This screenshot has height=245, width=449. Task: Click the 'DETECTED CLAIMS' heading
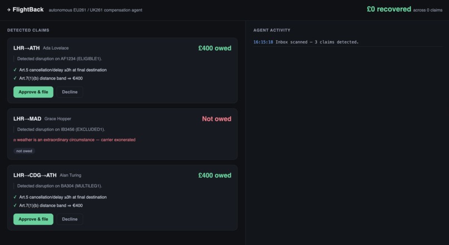click(x=28, y=30)
